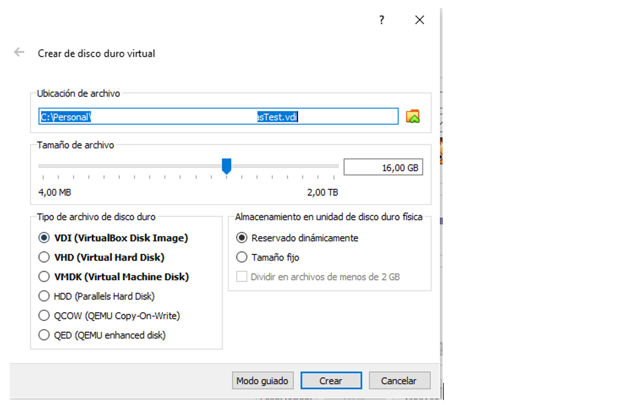Click the file size slider handle

(x=226, y=166)
